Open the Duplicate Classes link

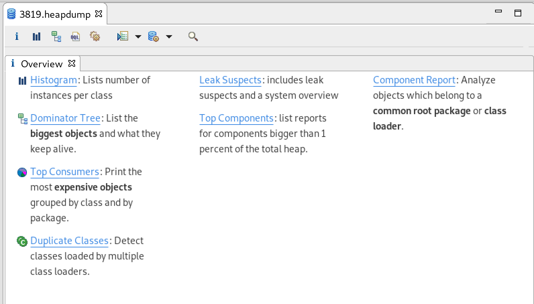[69, 241]
